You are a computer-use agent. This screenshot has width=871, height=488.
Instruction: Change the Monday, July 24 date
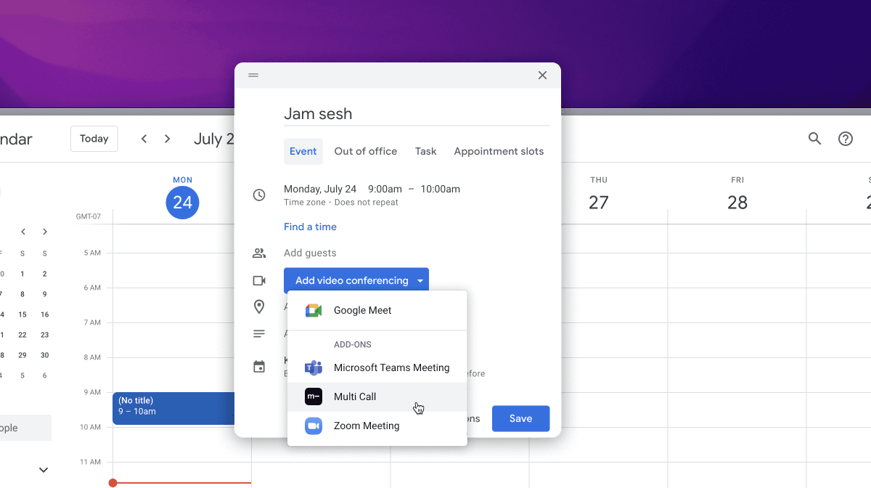(x=320, y=189)
